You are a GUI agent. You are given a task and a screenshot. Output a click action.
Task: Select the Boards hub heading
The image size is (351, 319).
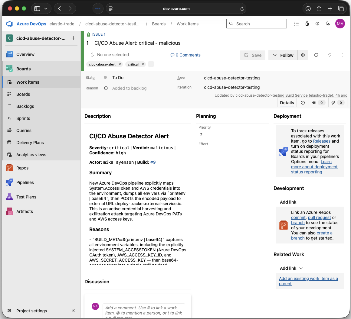24,69
